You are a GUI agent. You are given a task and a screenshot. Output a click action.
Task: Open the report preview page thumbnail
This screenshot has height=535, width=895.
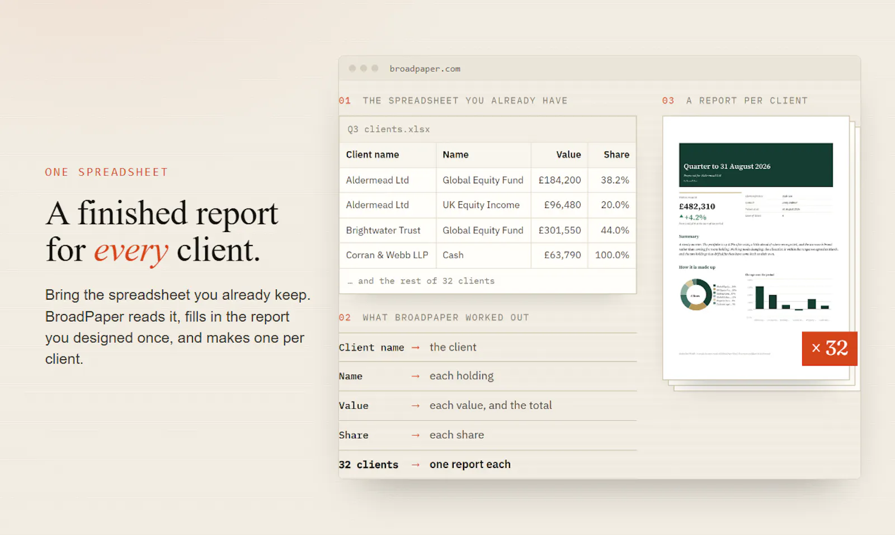756,248
